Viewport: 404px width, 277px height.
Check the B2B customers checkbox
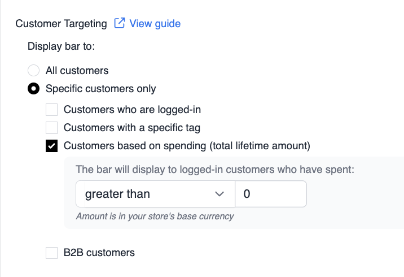[51, 253]
